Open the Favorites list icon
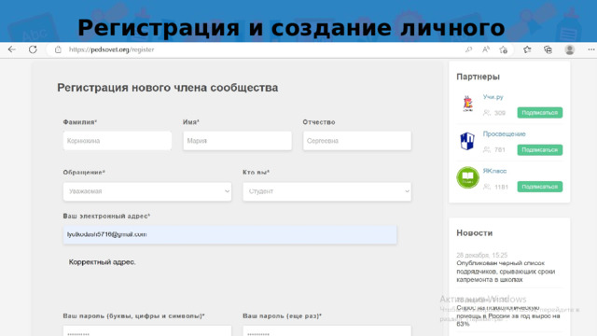597x336 pixels. click(x=527, y=49)
